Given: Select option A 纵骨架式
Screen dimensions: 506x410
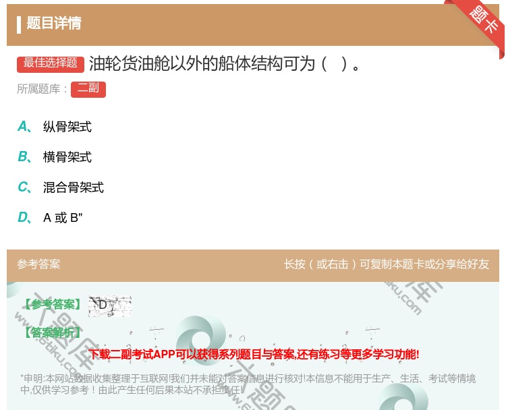Looking at the screenshot, I should 55,127.
